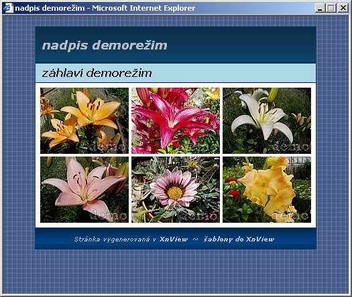This screenshot has height=297, width=352.
Task: Follow the XnView link in footer
Action: point(174,239)
